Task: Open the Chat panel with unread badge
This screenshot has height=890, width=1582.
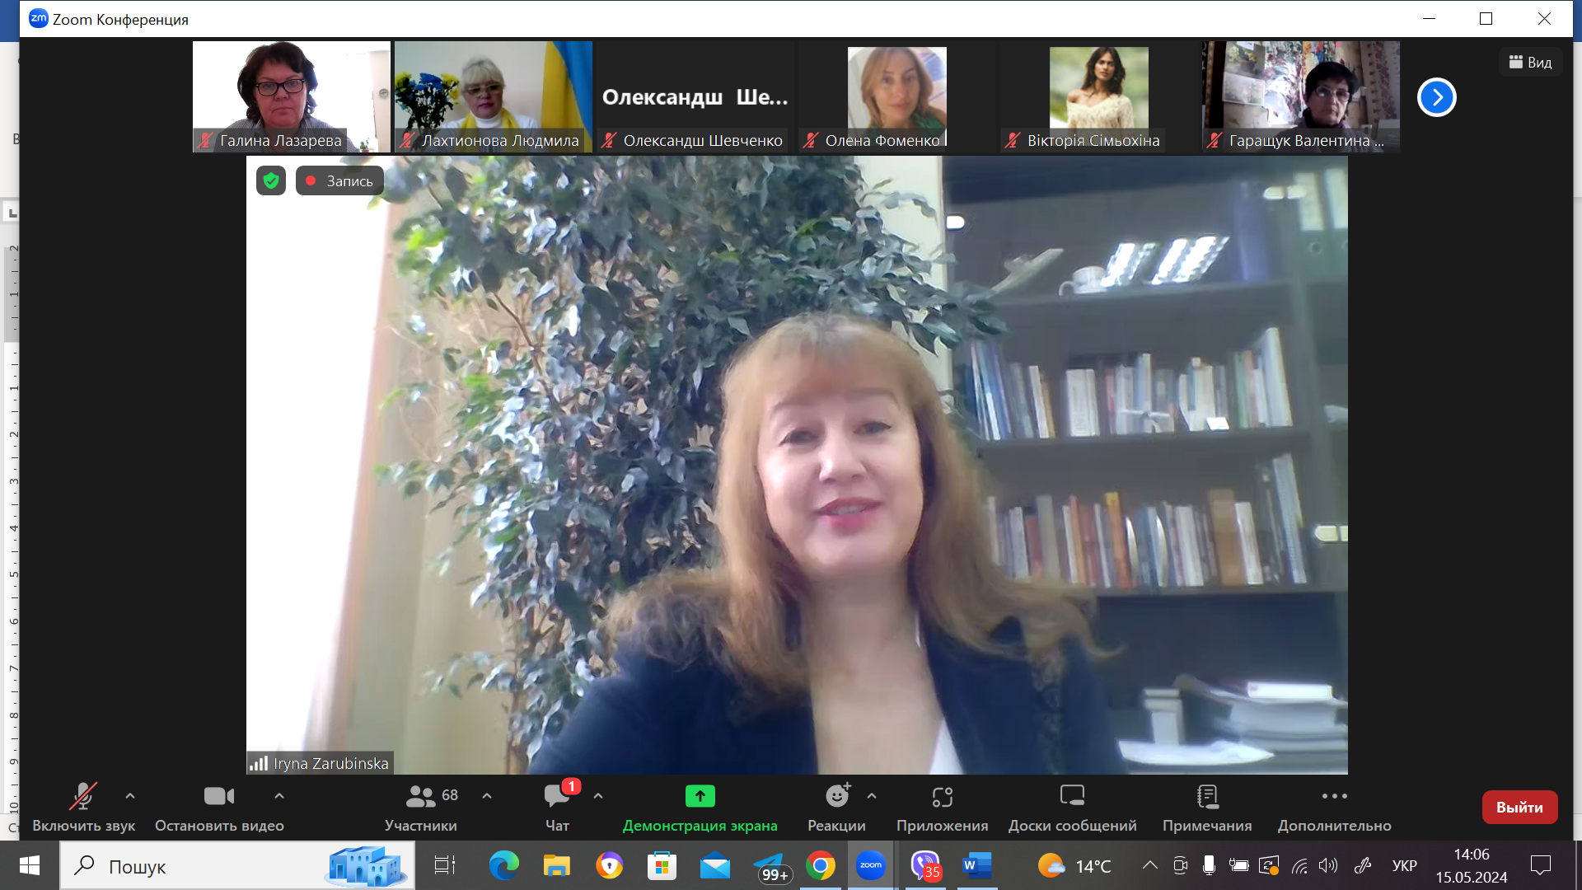Action: pyautogui.click(x=558, y=797)
